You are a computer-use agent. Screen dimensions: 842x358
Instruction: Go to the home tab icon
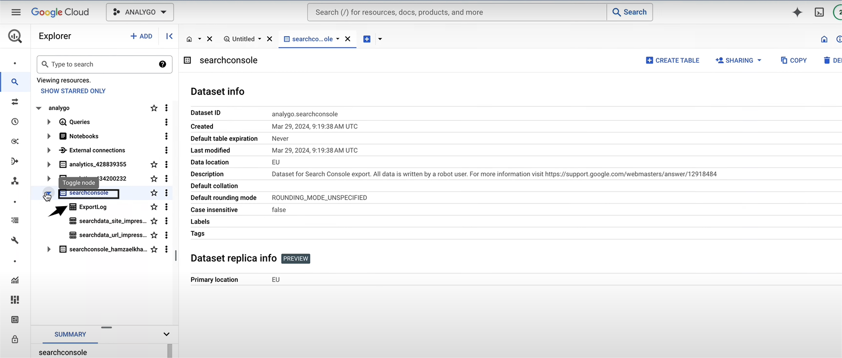coord(189,39)
